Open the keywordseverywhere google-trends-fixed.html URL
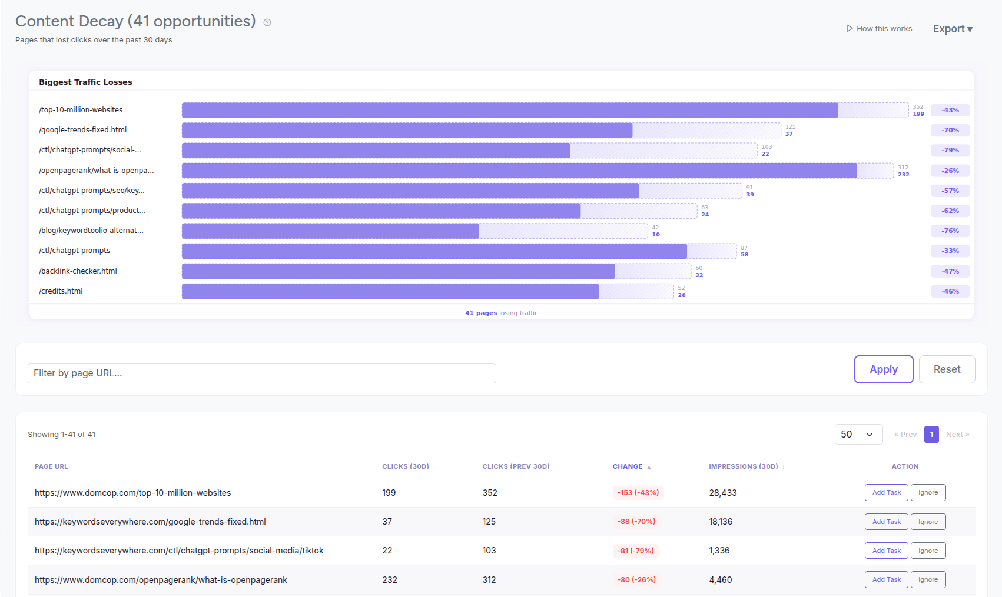 150,522
